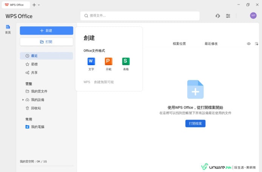Click the WPS Office title logo text
Viewport: 262px width, 172px height.
coord(19,16)
